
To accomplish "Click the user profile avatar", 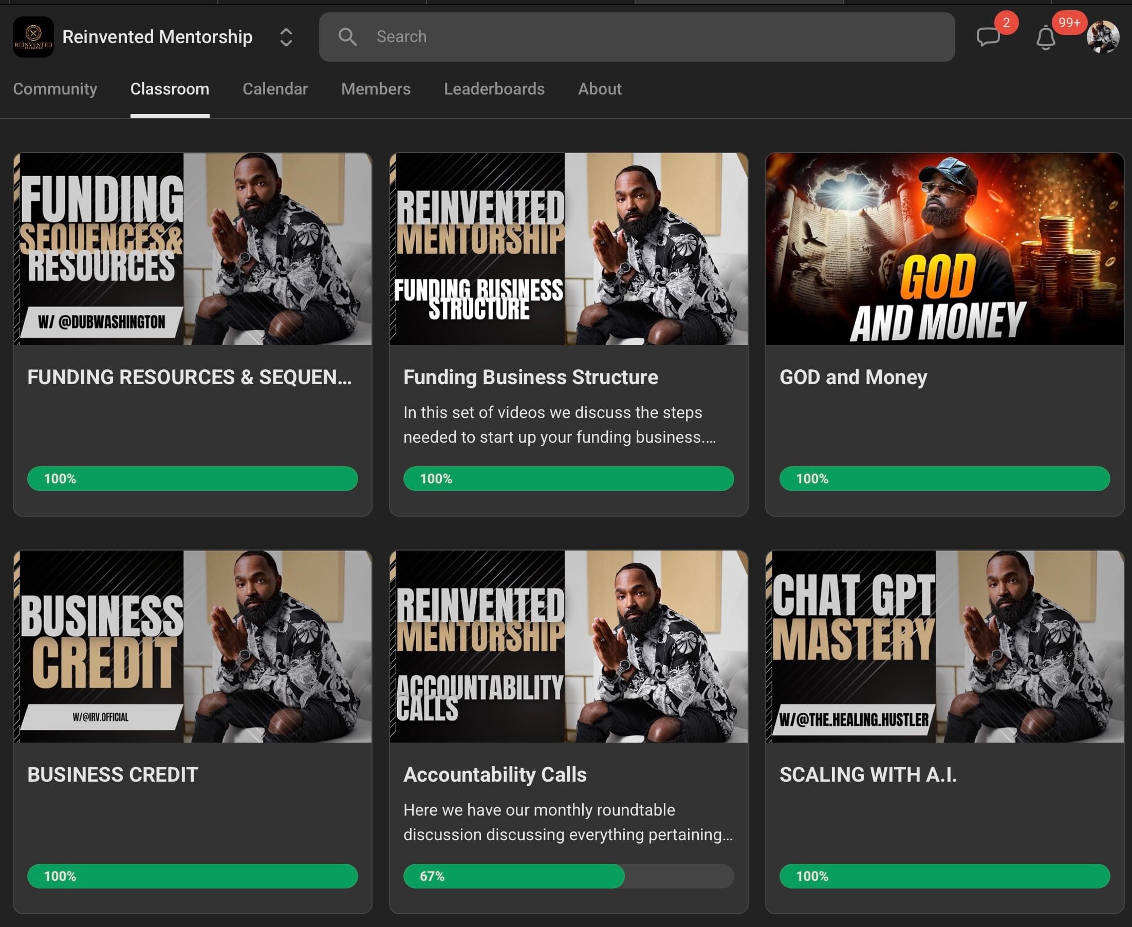I will point(1103,37).
